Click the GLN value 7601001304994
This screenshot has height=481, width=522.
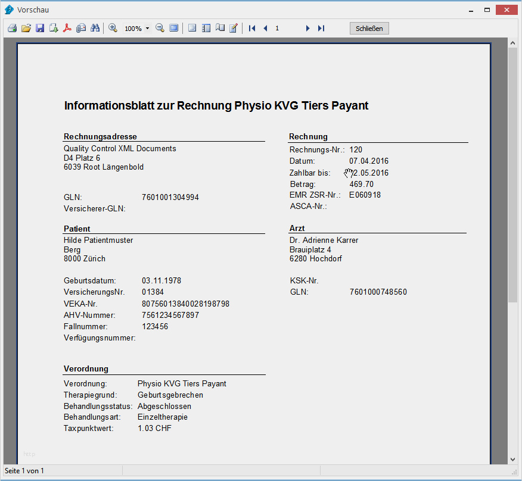[170, 197]
